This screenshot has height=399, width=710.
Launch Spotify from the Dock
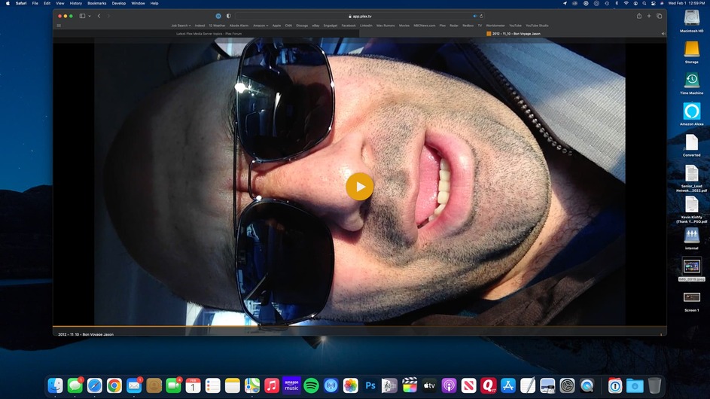click(x=311, y=385)
